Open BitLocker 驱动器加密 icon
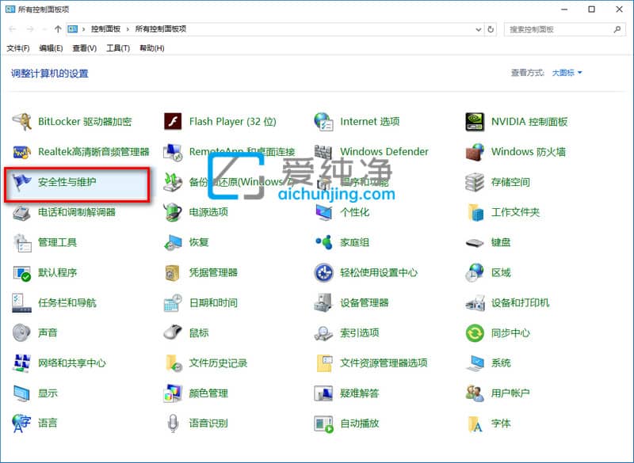The height and width of the screenshot is (463, 634). pyautogui.click(x=22, y=122)
